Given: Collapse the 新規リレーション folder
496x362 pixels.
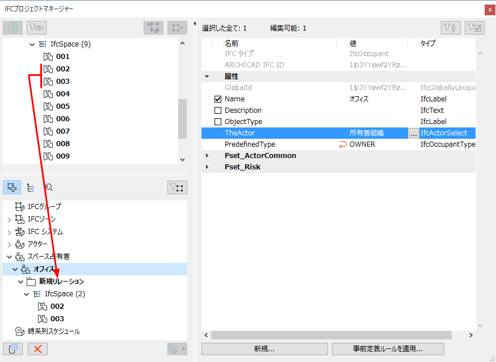Looking at the screenshot, I should click(20, 282).
